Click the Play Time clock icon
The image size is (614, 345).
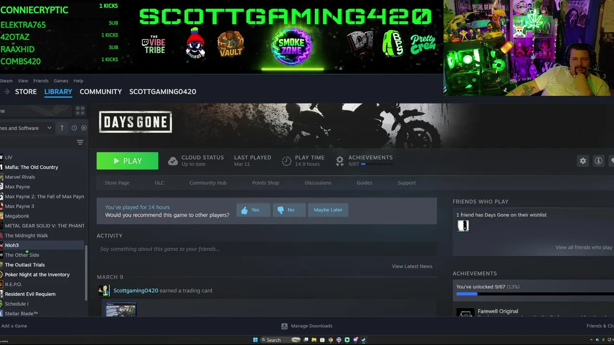pos(286,161)
